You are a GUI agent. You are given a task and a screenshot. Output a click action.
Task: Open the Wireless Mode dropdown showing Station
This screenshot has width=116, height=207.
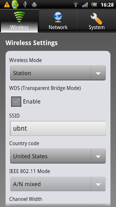tap(58, 73)
